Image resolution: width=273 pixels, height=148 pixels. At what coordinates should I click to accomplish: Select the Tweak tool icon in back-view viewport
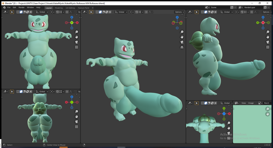coord(12,92)
